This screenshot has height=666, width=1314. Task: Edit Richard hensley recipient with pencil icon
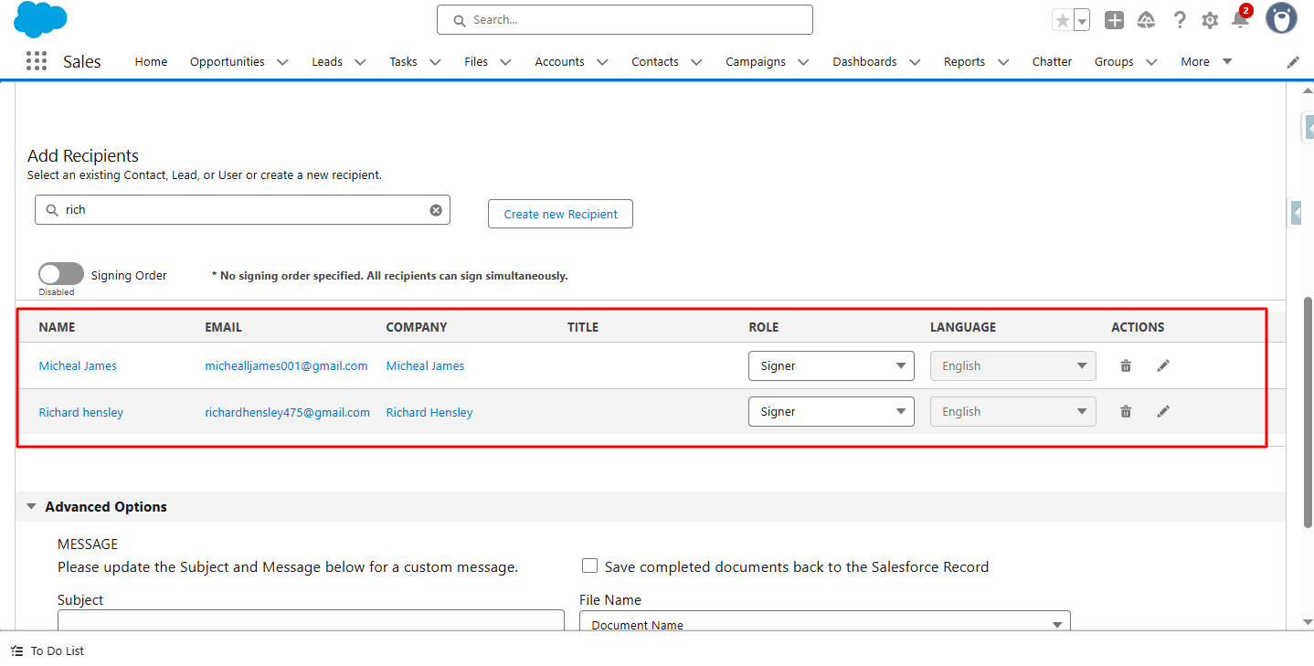pos(1163,411)
